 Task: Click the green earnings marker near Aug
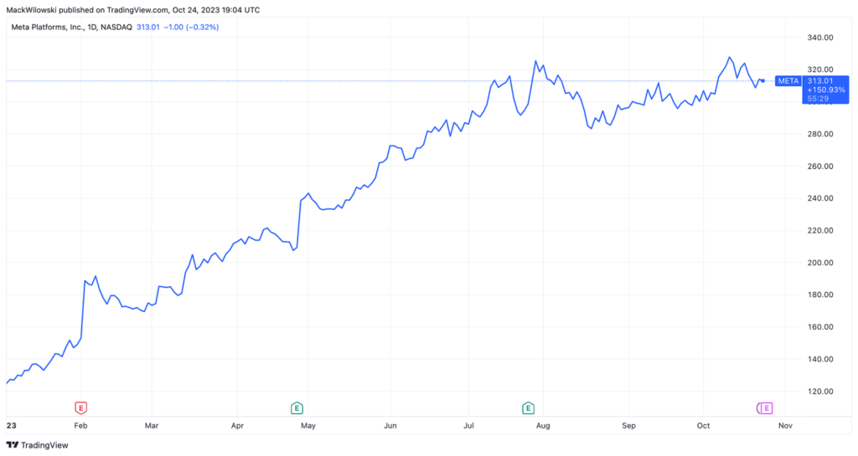point(528,407)
